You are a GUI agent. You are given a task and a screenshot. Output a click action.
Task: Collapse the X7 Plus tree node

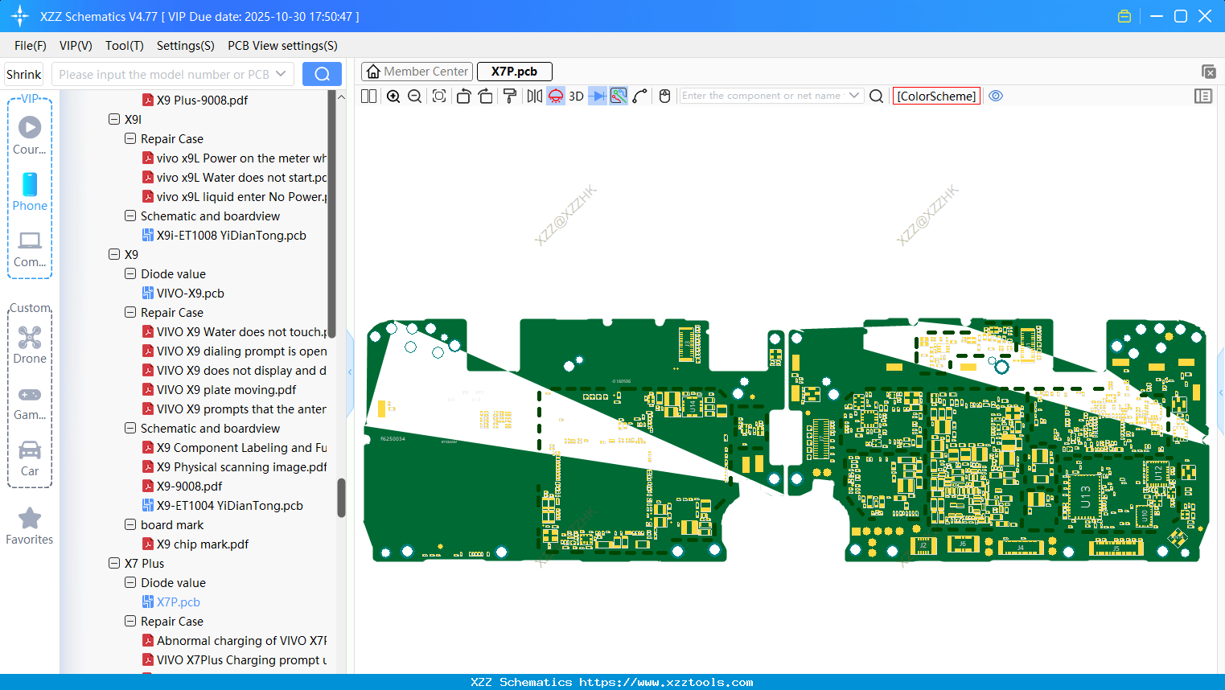(x=114, y=563)
